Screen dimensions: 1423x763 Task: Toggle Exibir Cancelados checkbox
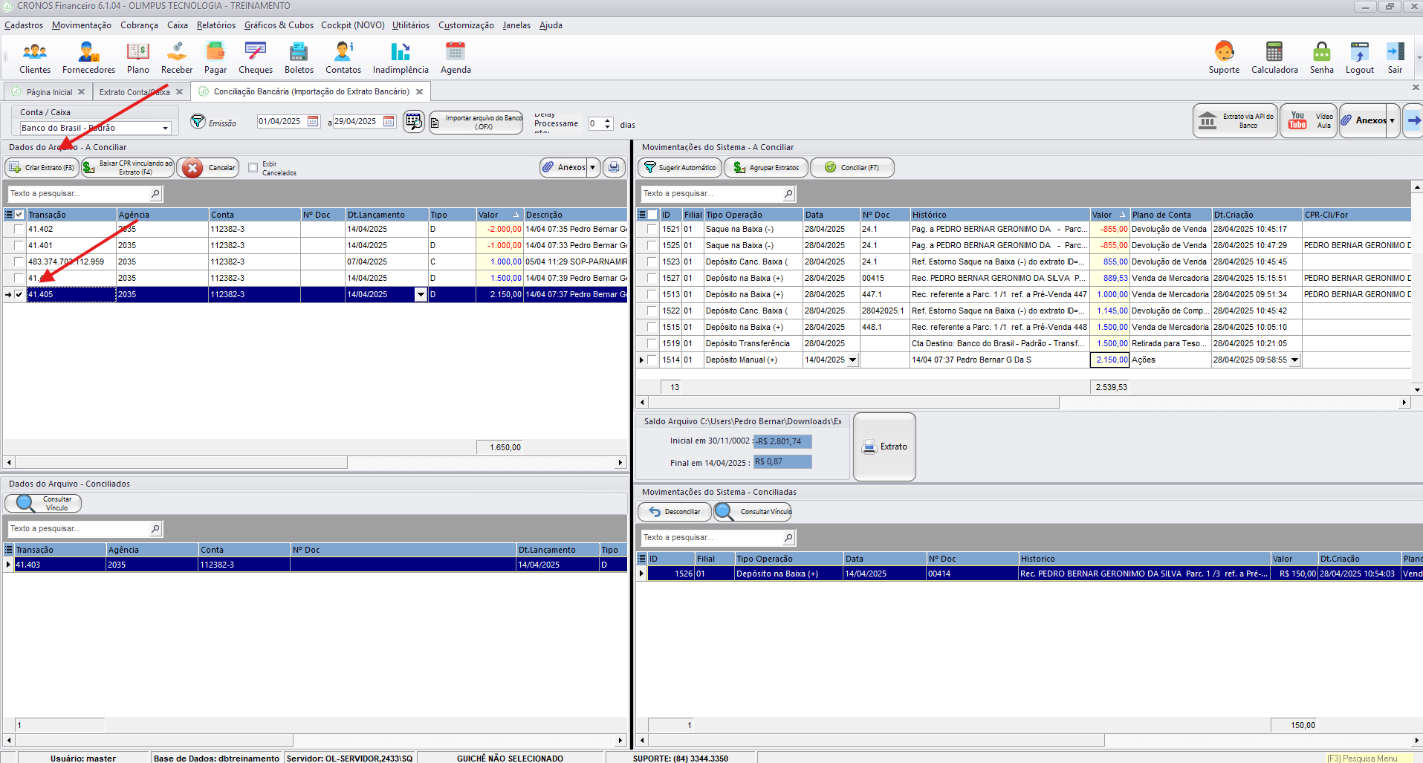pyautogui.click(x=253, y=167)
